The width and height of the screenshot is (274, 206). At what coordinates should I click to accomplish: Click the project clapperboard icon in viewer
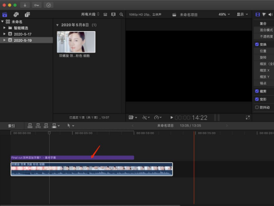pyautogui.click(x=174, y=15)
